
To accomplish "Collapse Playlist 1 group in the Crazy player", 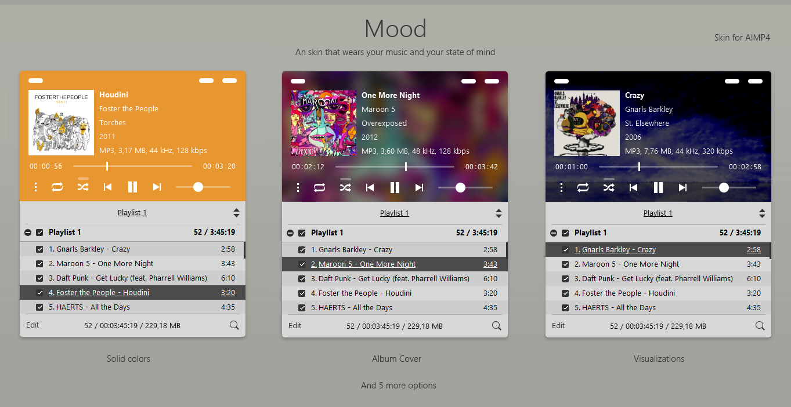I will click(554, 233).
